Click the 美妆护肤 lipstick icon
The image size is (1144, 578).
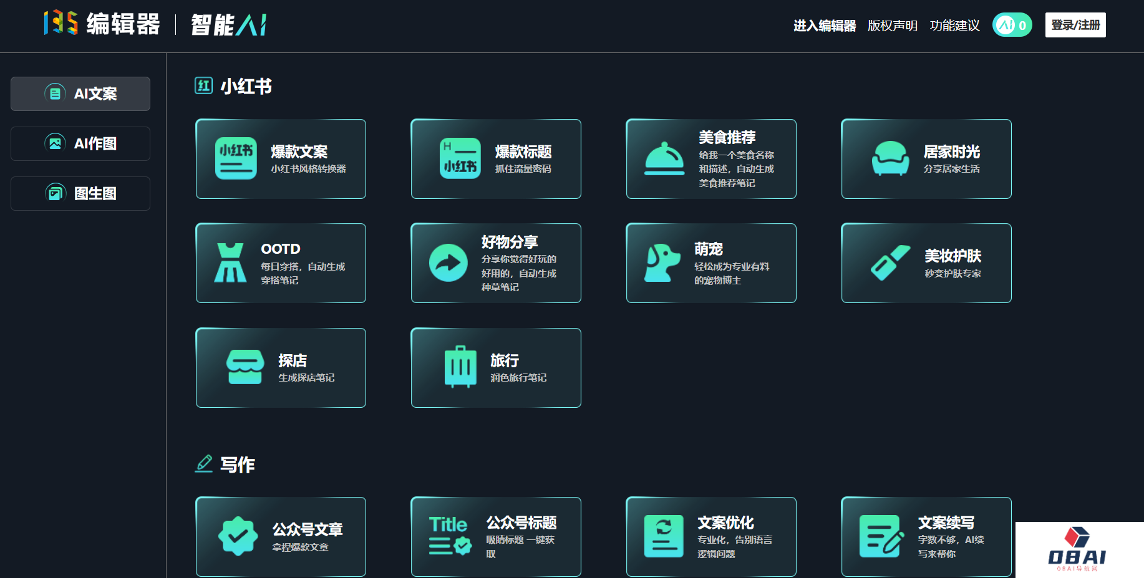890,263
